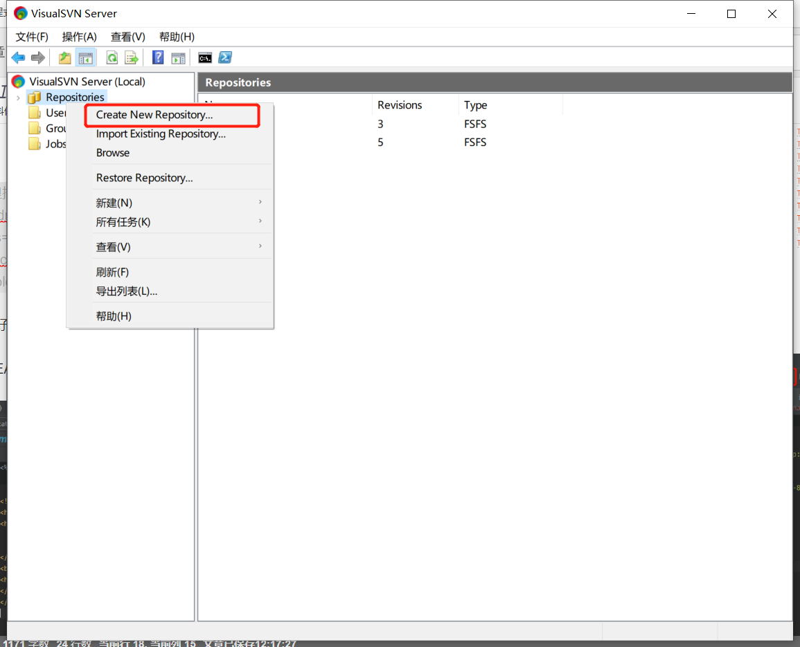
Task: Close the VisualSVN Server window
Action: click(x=772, y=14)
